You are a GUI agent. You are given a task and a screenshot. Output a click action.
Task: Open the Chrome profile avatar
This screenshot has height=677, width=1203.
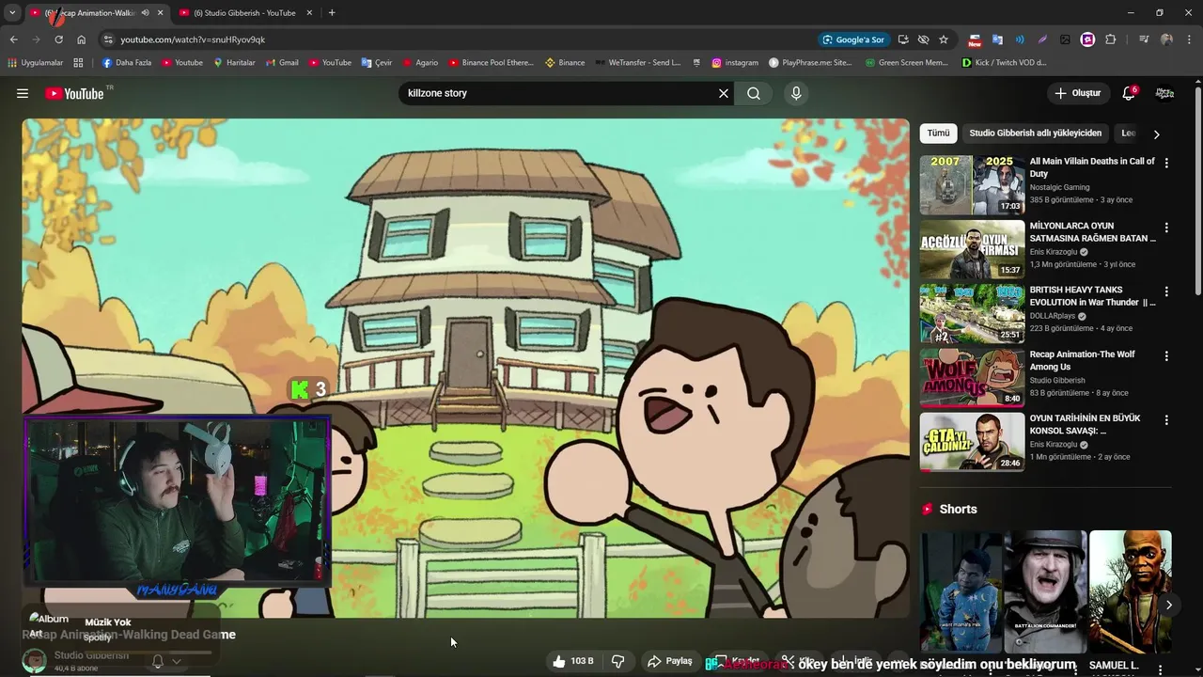point(1166,39)
